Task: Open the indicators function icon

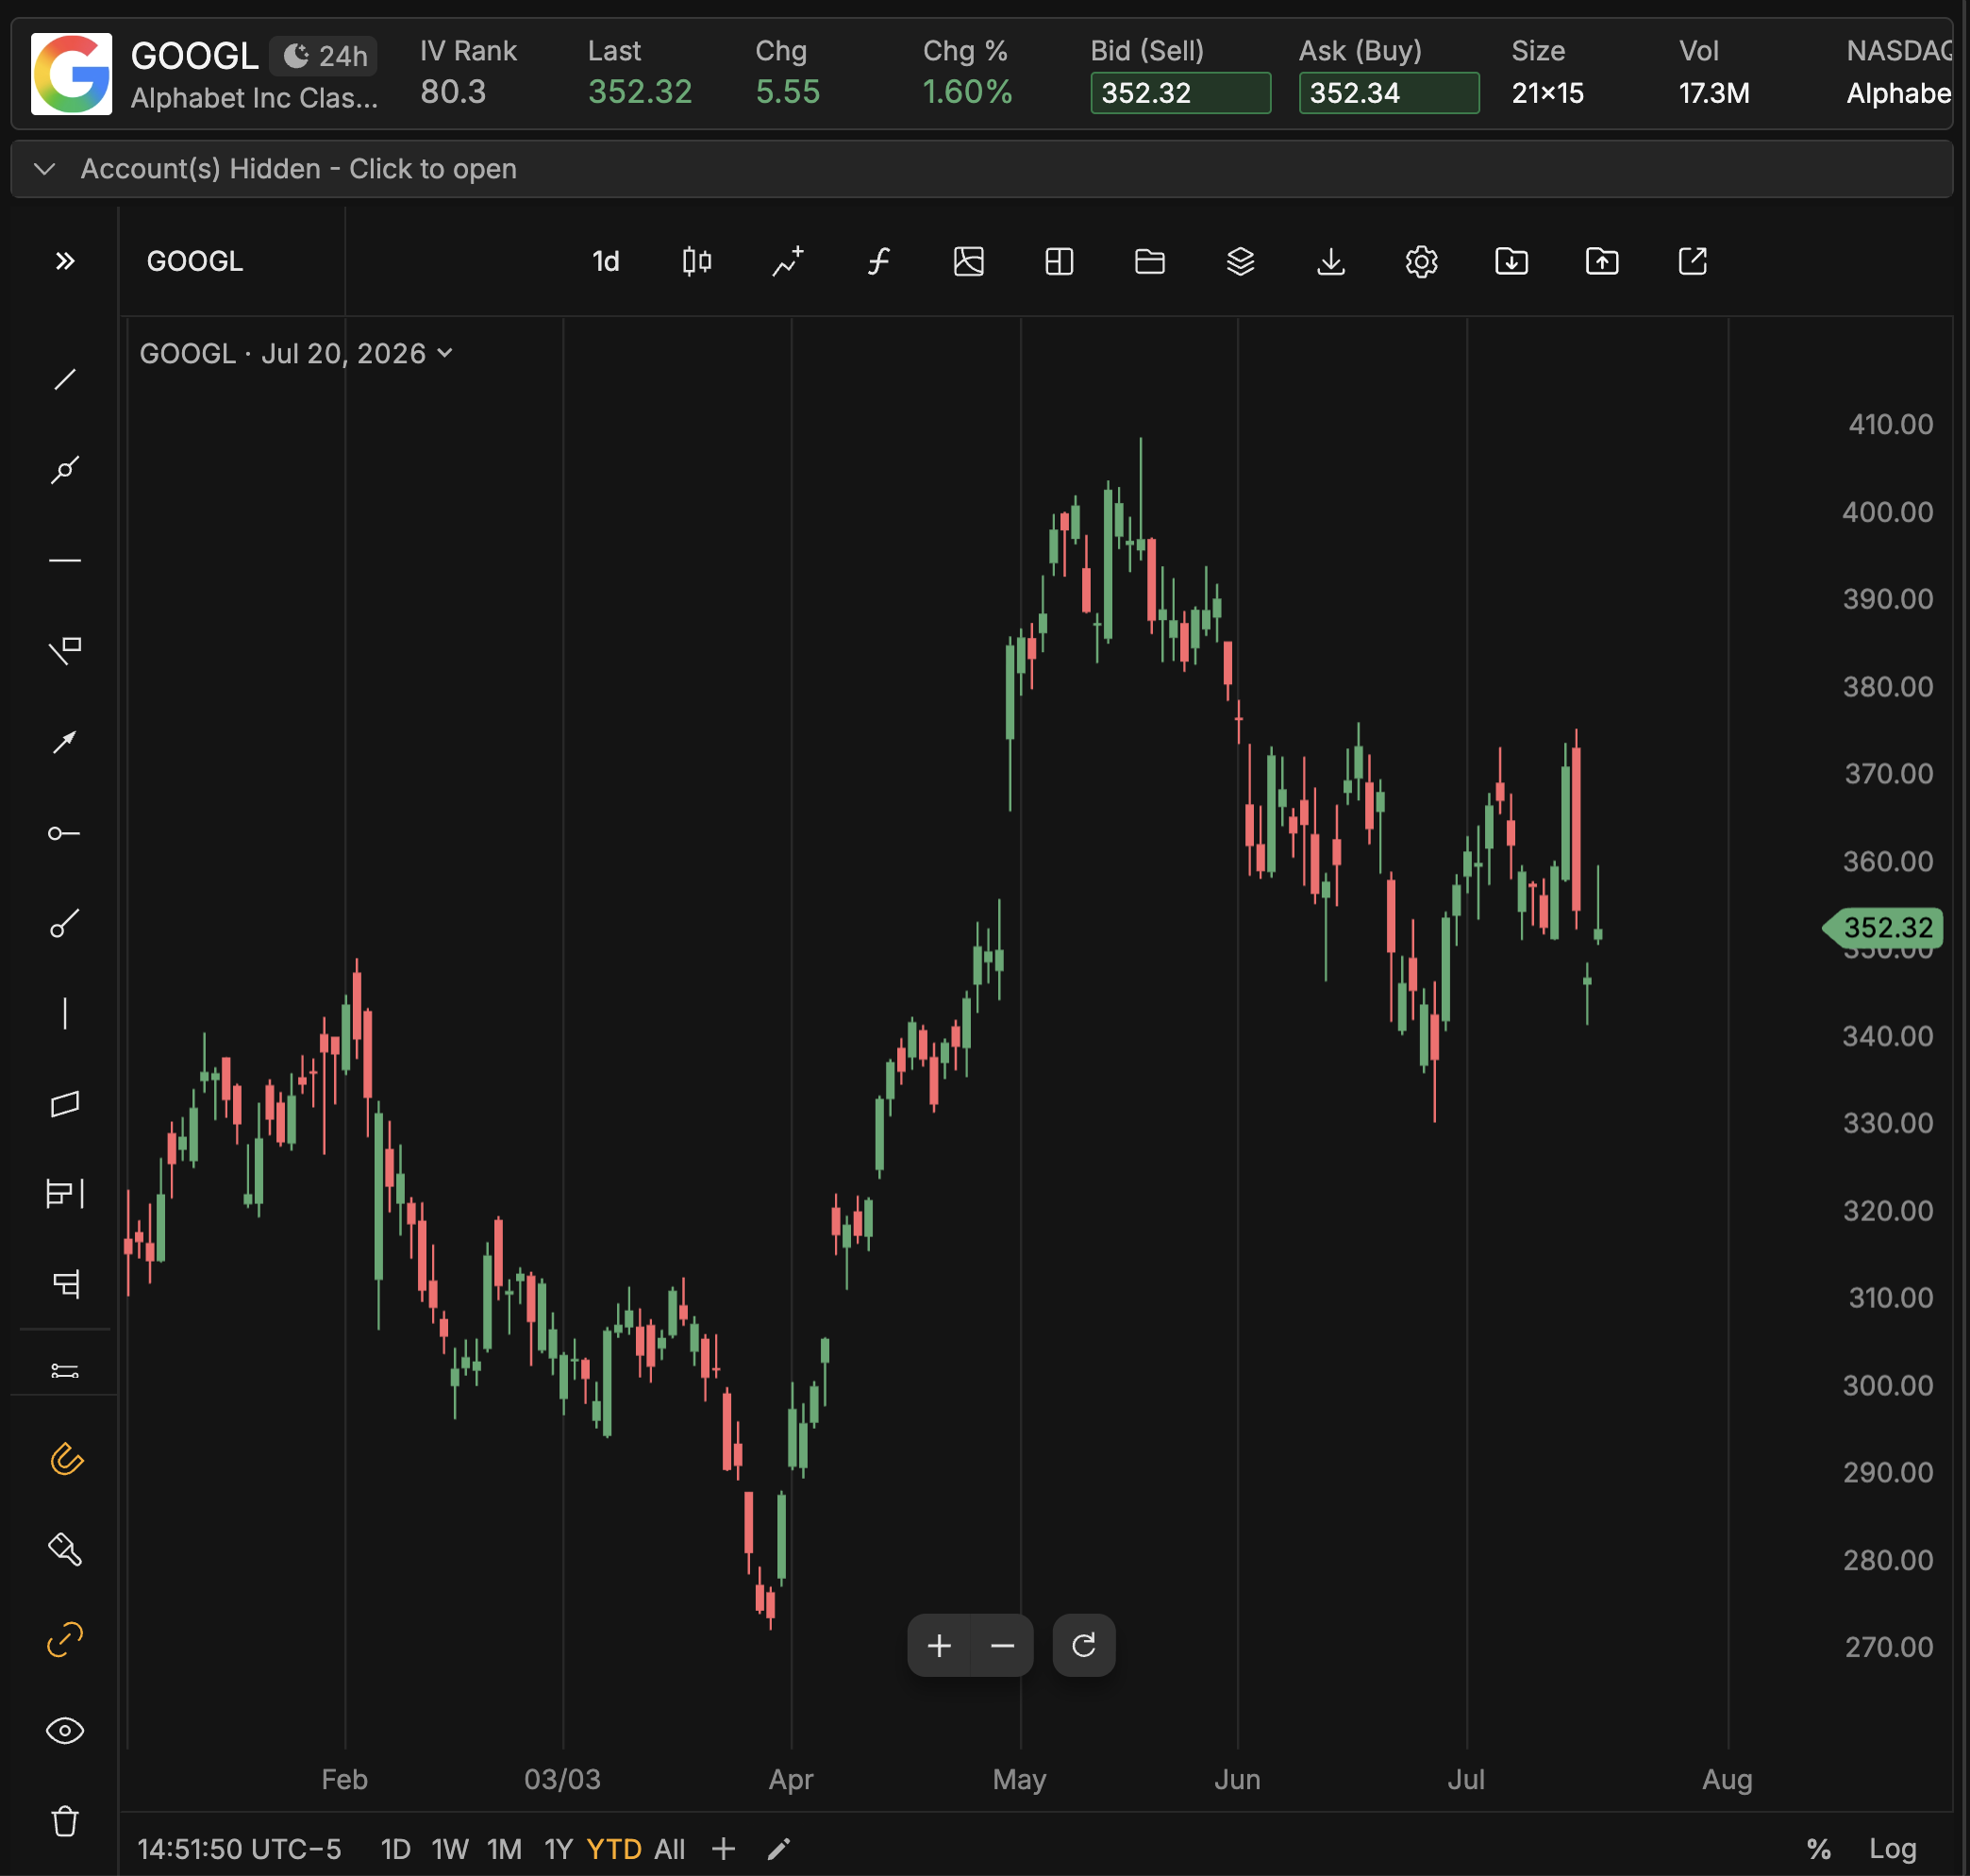Action: tap(878, 262)
